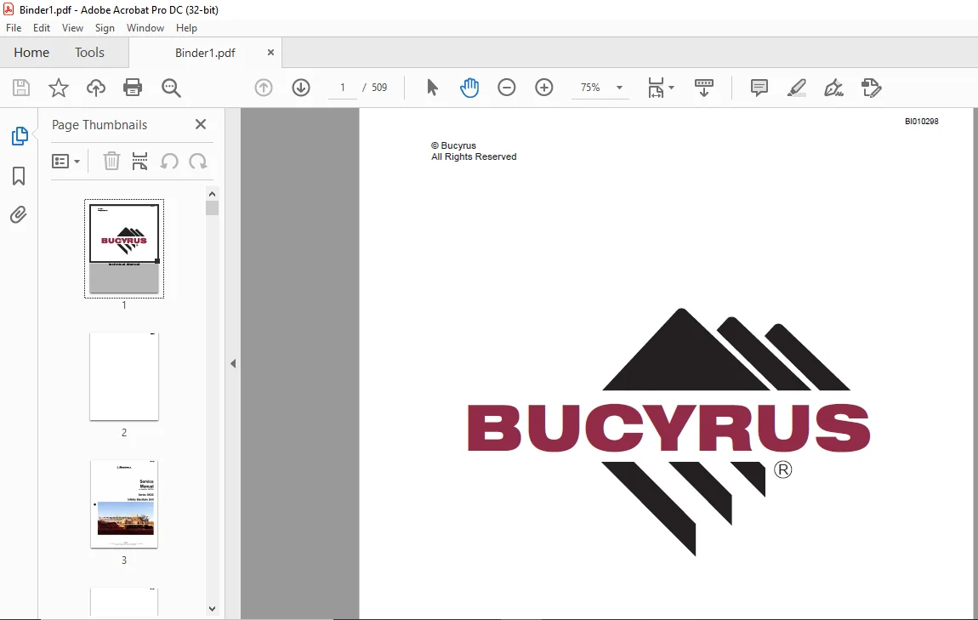Select page 1 thumbnail

(x=124, y=248)
